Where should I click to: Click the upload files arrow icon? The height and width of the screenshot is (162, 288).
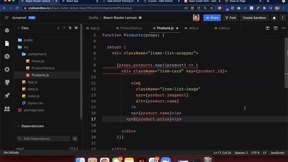pyautogui.click(x=64, y=28)
